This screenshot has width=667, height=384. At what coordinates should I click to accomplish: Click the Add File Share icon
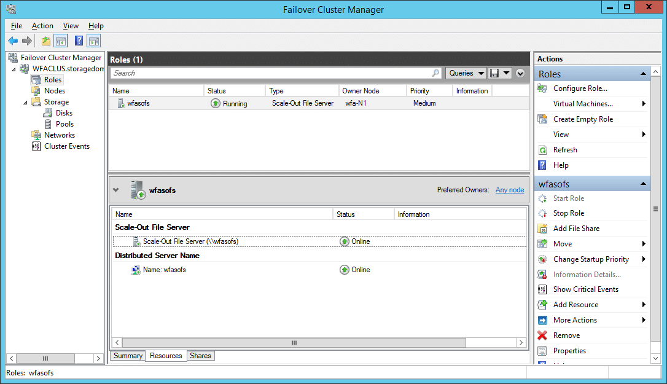pyautogui.click(x=542, y=229)
